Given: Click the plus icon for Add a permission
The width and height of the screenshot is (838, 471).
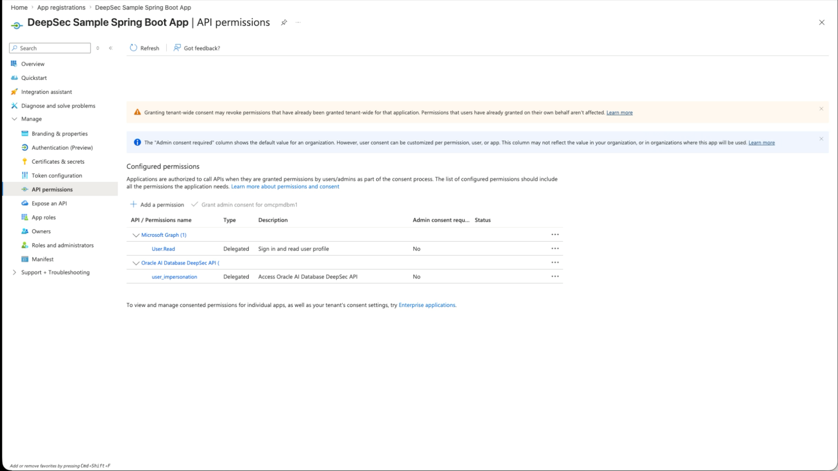Looking at the screenshot, I should click(x=134, y=205).
